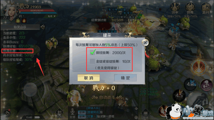Tap the 效率 experience boost icon

(175, 8)
